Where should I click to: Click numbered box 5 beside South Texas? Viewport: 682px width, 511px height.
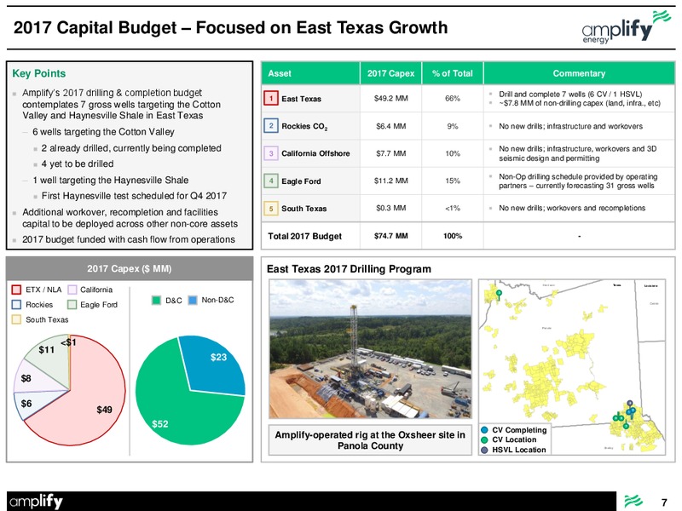pos(271,209)
